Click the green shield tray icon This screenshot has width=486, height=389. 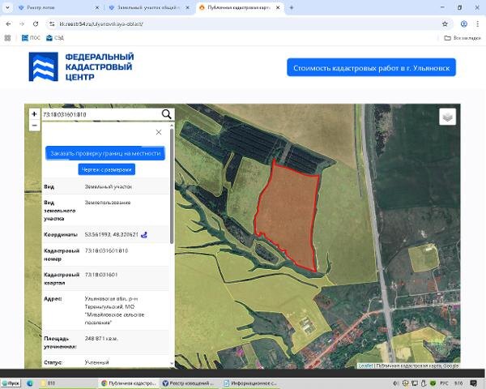[x=433, y=383]
